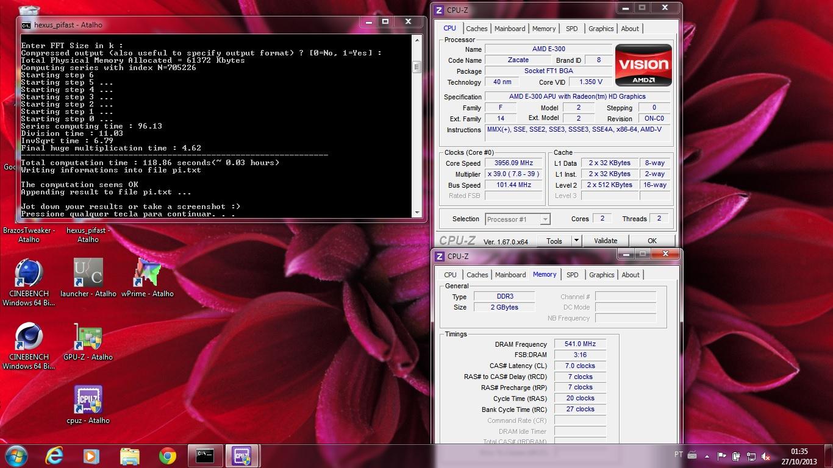Viewport: 833px width, 468px height.
Task: Open the network status tray icon
Action: tap(751, 455)
